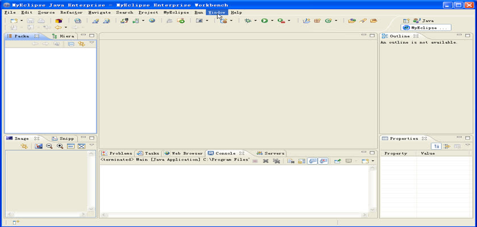The width and height of the screenshot is (477, 227).
Task: Click the actual size icon in Image view
Action: [70, 146]
